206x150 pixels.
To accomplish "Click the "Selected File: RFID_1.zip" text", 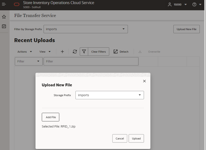I will click(59, 126).
